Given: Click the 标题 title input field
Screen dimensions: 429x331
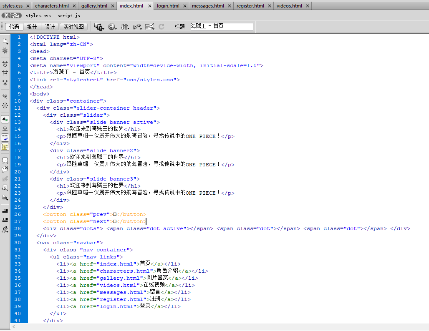Looking at the screenshot, I should [x=222, y=26].
